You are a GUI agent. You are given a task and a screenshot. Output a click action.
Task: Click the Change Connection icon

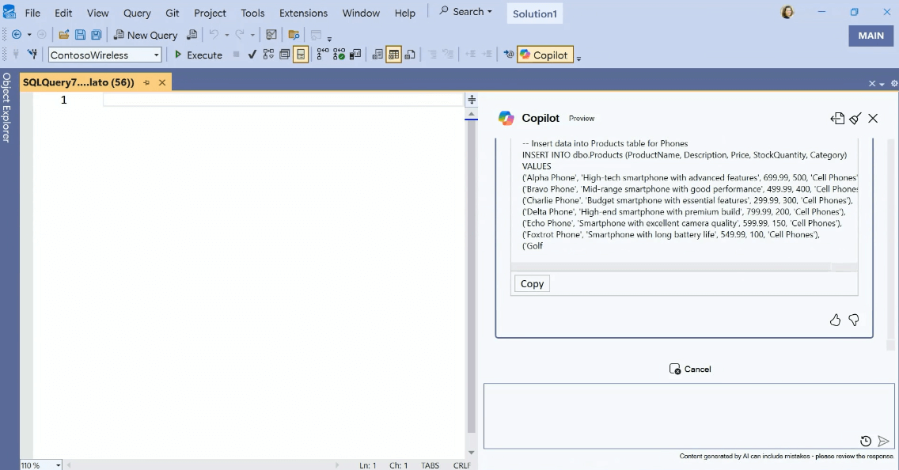click(32, 55)
